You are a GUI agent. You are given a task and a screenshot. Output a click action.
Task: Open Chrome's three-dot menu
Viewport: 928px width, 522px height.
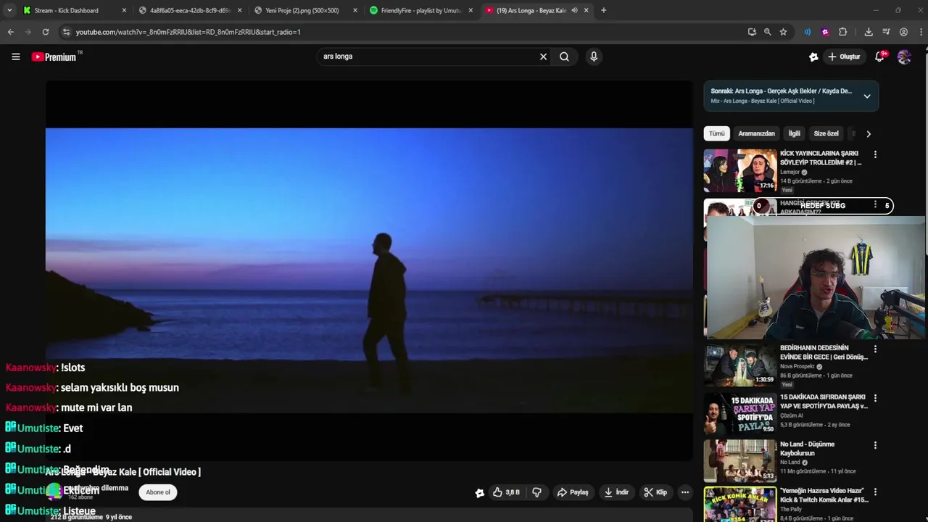point(921,32)
